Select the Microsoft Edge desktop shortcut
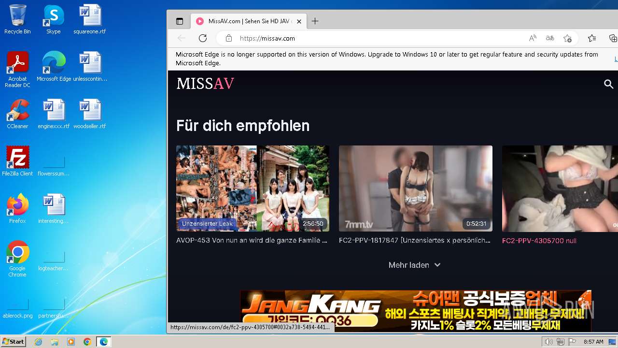The image size is (618, 348). tap(54, 67)
